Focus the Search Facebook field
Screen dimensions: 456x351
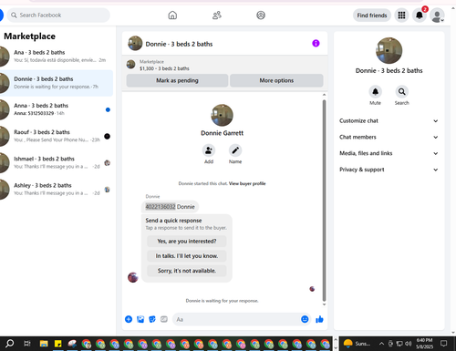[x=58, y=15]
